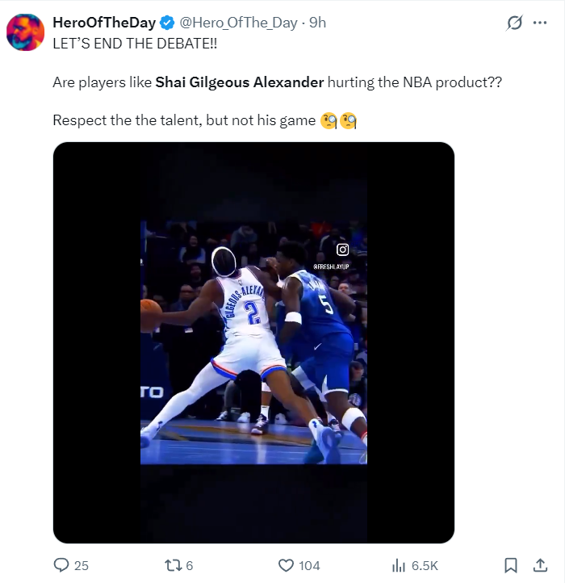Click the 6.5K views count

pyautogui.click(x=425, y=565)
